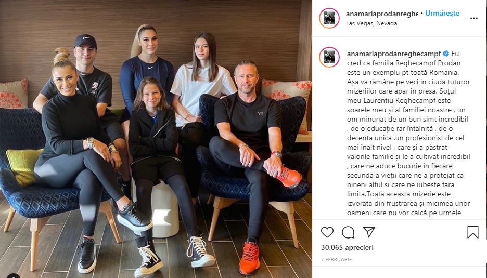
Task: Open the 7 FEBRUARIE post date link
Action: (336, 260)
